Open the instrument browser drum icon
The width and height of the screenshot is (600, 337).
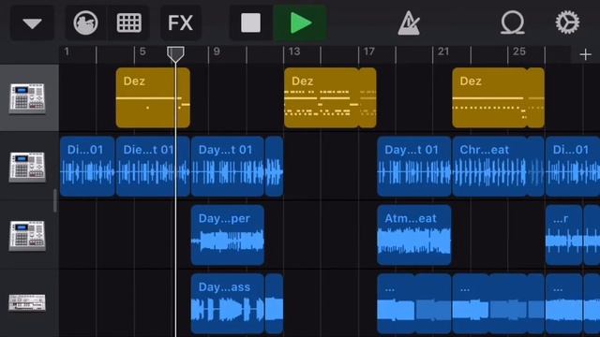pos(85,22)
